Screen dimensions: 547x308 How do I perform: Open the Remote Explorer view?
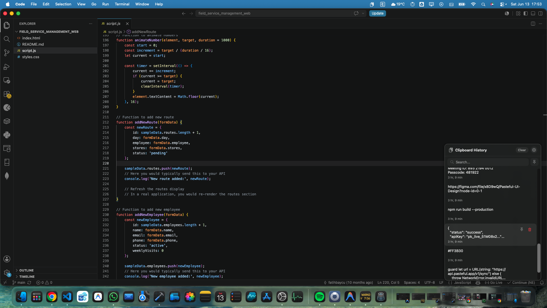pos(7,80)
